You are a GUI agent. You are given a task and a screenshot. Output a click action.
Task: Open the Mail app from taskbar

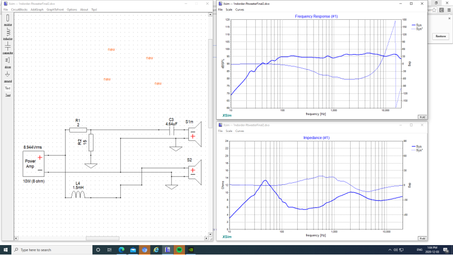133,250
